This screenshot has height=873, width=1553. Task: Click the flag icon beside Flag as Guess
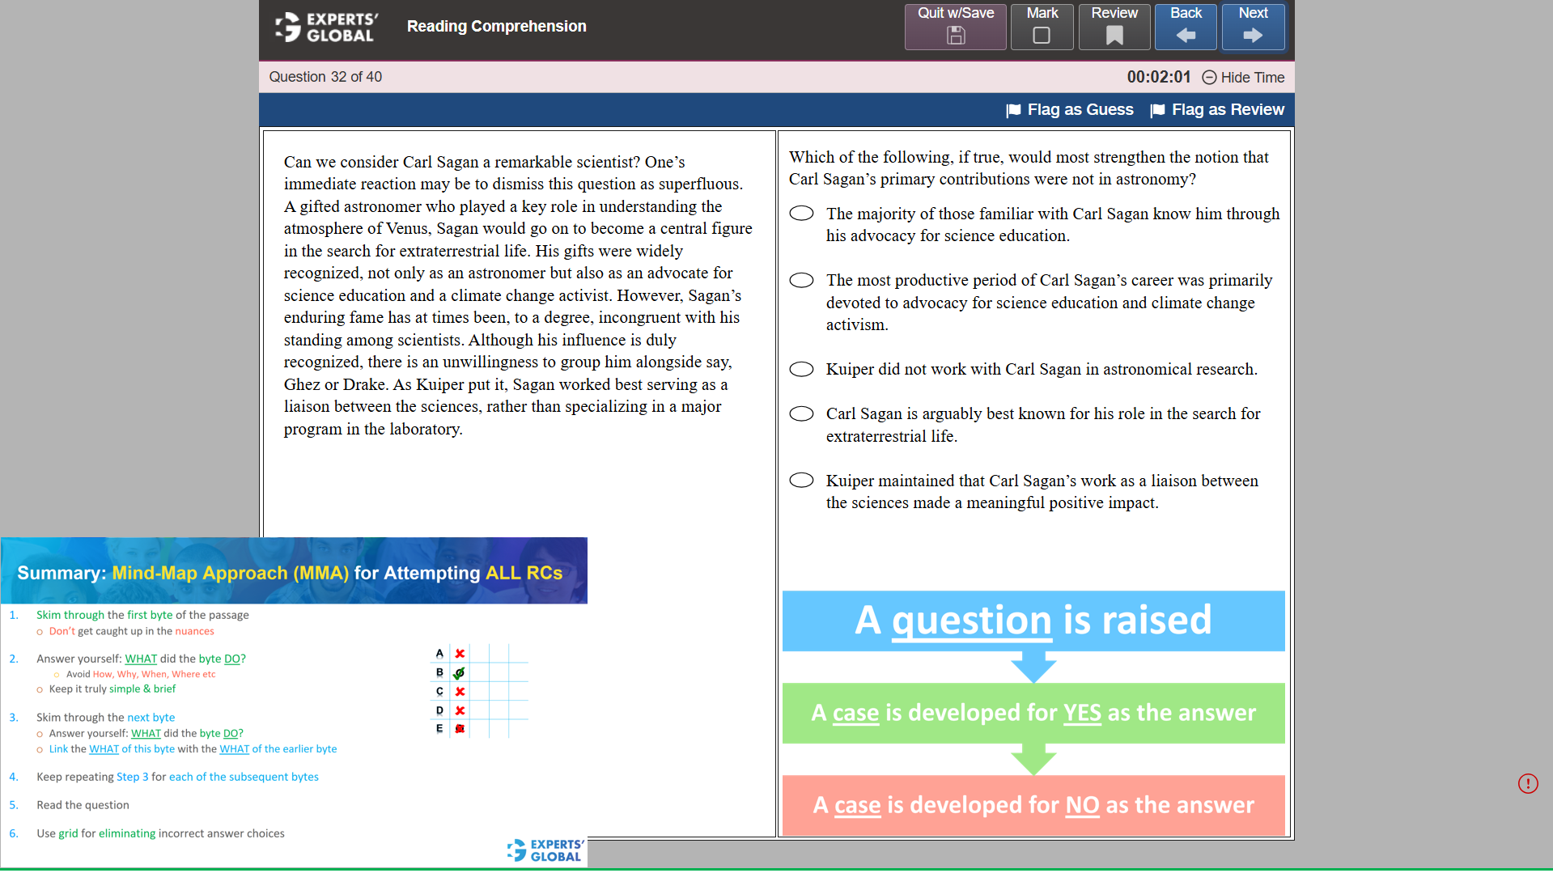[x=1013, y=109]
